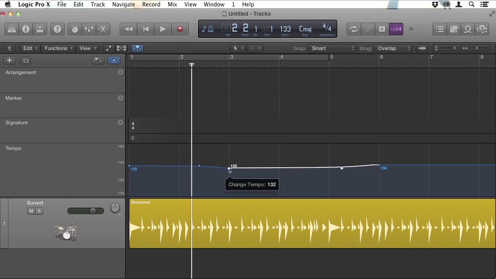Add new track with plus button
Image resolution: width=496 pixels, height=279 pixels.
tap(9, 60)
